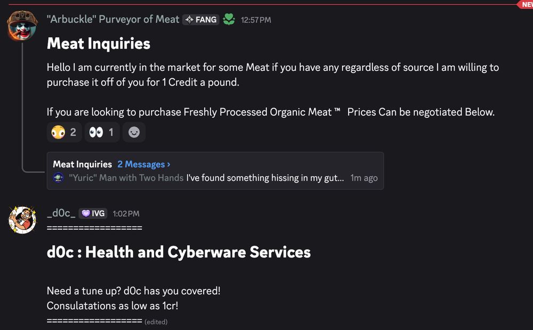Open the "Arbuckle" Purveyor of Meat profile name
Viewport: 533px width, 330px height.
tap(113, 19)
